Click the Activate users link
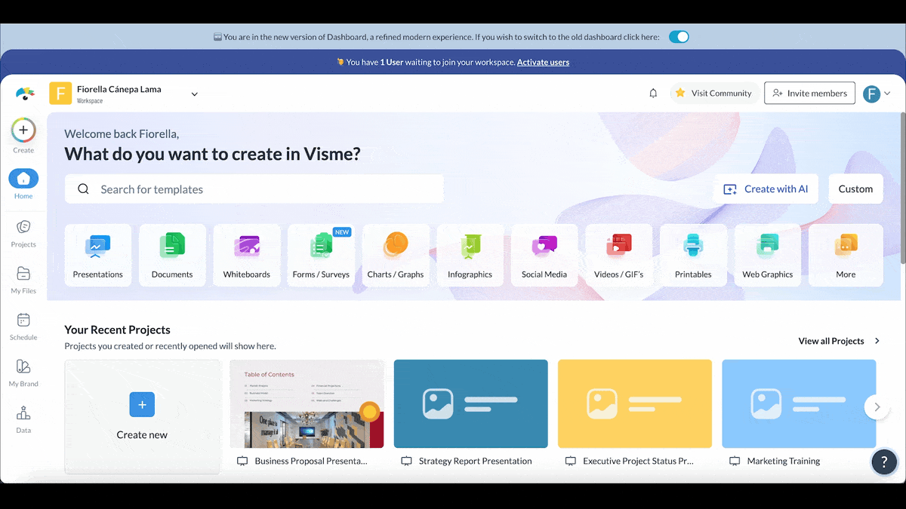This screenshot has height=509, width=906. click(543, 63)
